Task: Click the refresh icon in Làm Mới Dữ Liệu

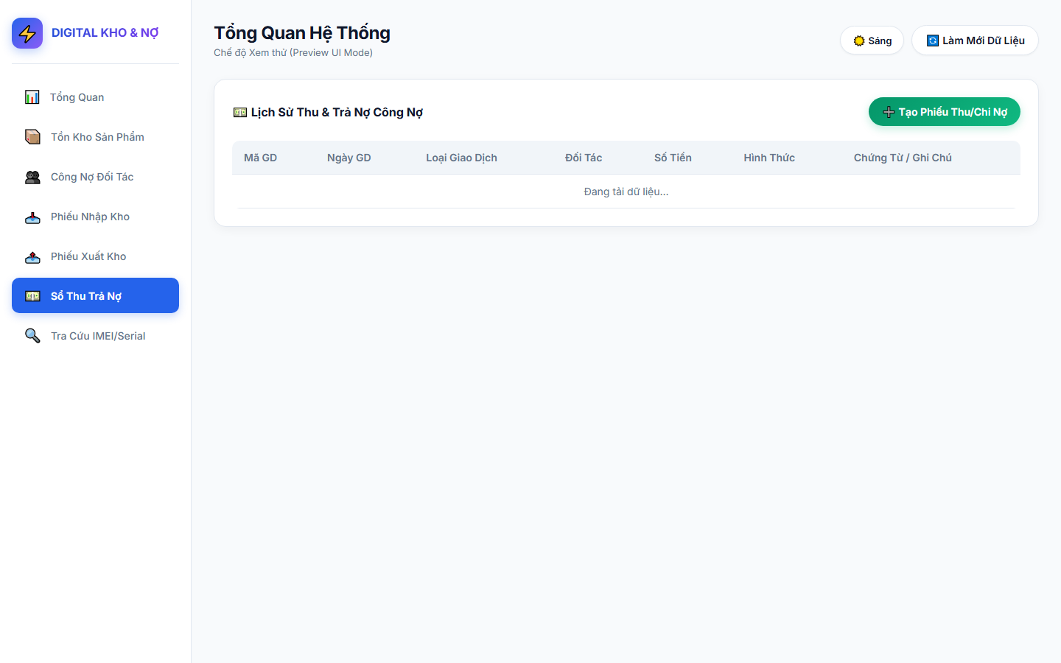Action: (933, 41)
